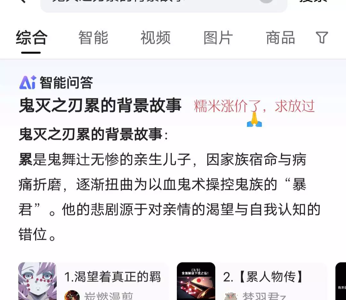This screenshot has width=346, height=300.
Task: Switch to the 商品 tab
Action: click(280, 38)
